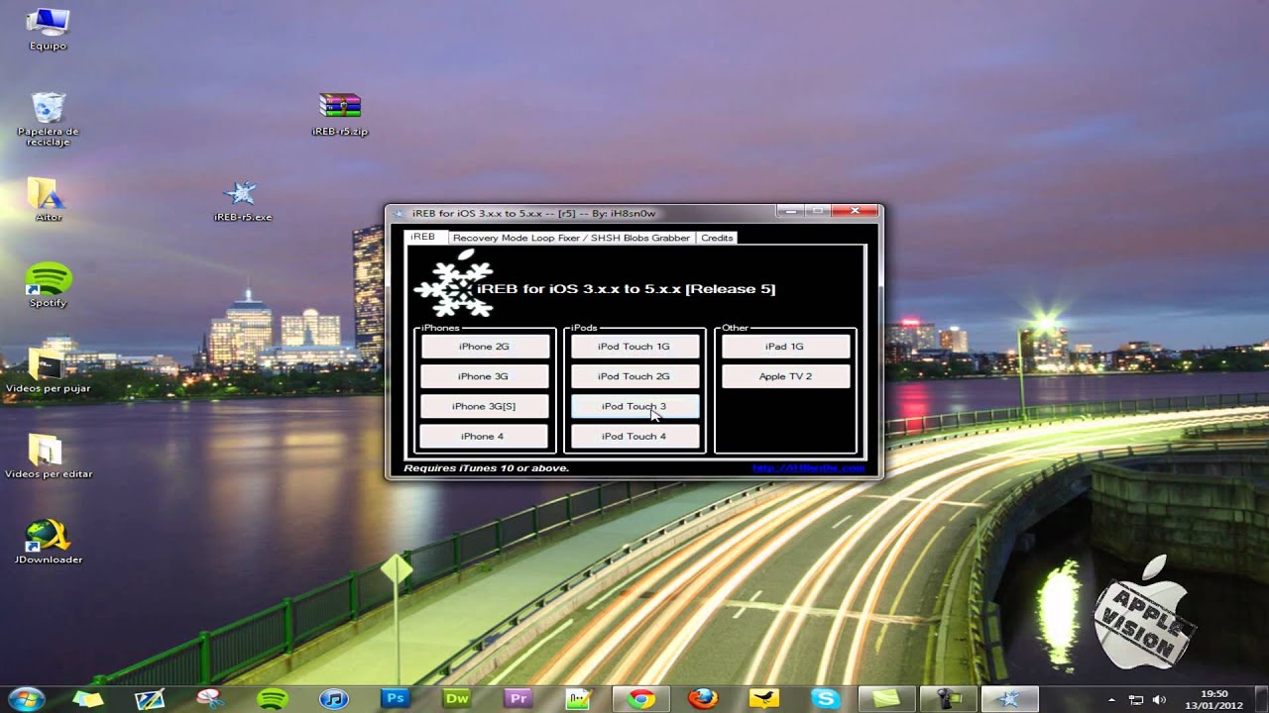The height and width of the screenshot is (713, 1269).
Task: Select the Videos per pujar folder
Action: click(48, 371)
